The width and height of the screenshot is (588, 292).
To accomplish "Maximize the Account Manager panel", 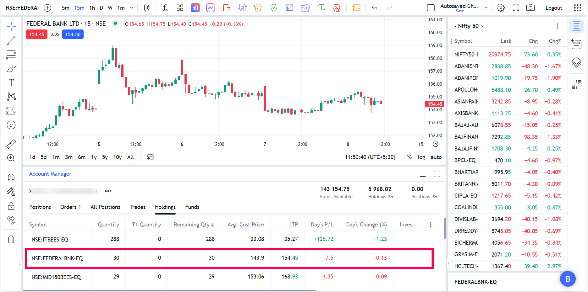I will tap(437, 174).
